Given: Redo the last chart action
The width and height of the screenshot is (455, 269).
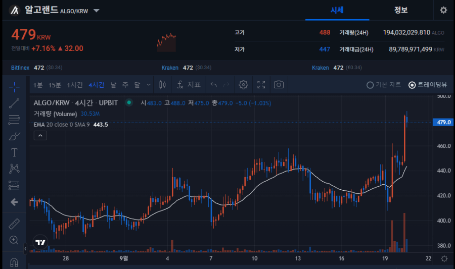Looking at the screenshot, I should [x=226, y=85].
